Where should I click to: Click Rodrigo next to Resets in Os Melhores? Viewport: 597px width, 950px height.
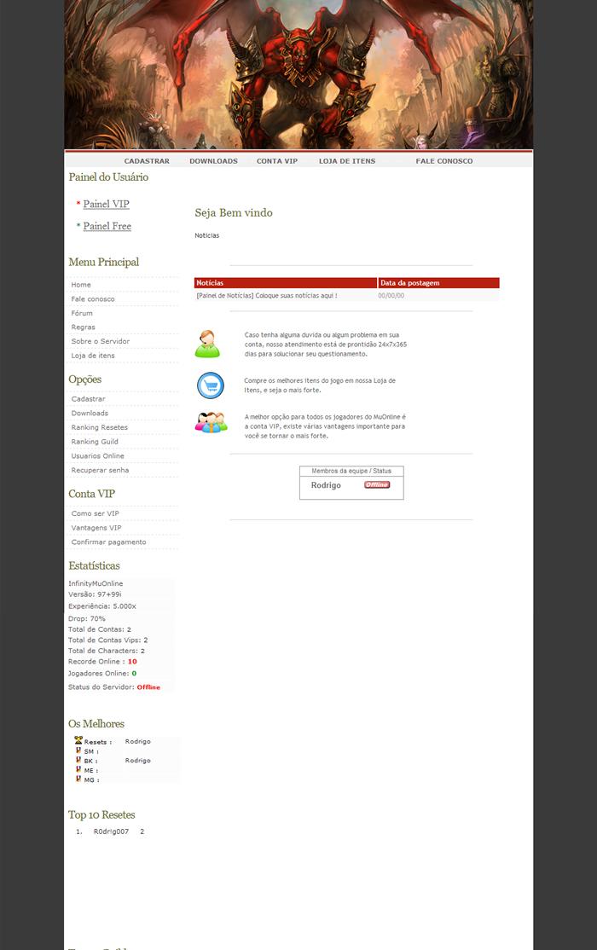click(137, 742)
